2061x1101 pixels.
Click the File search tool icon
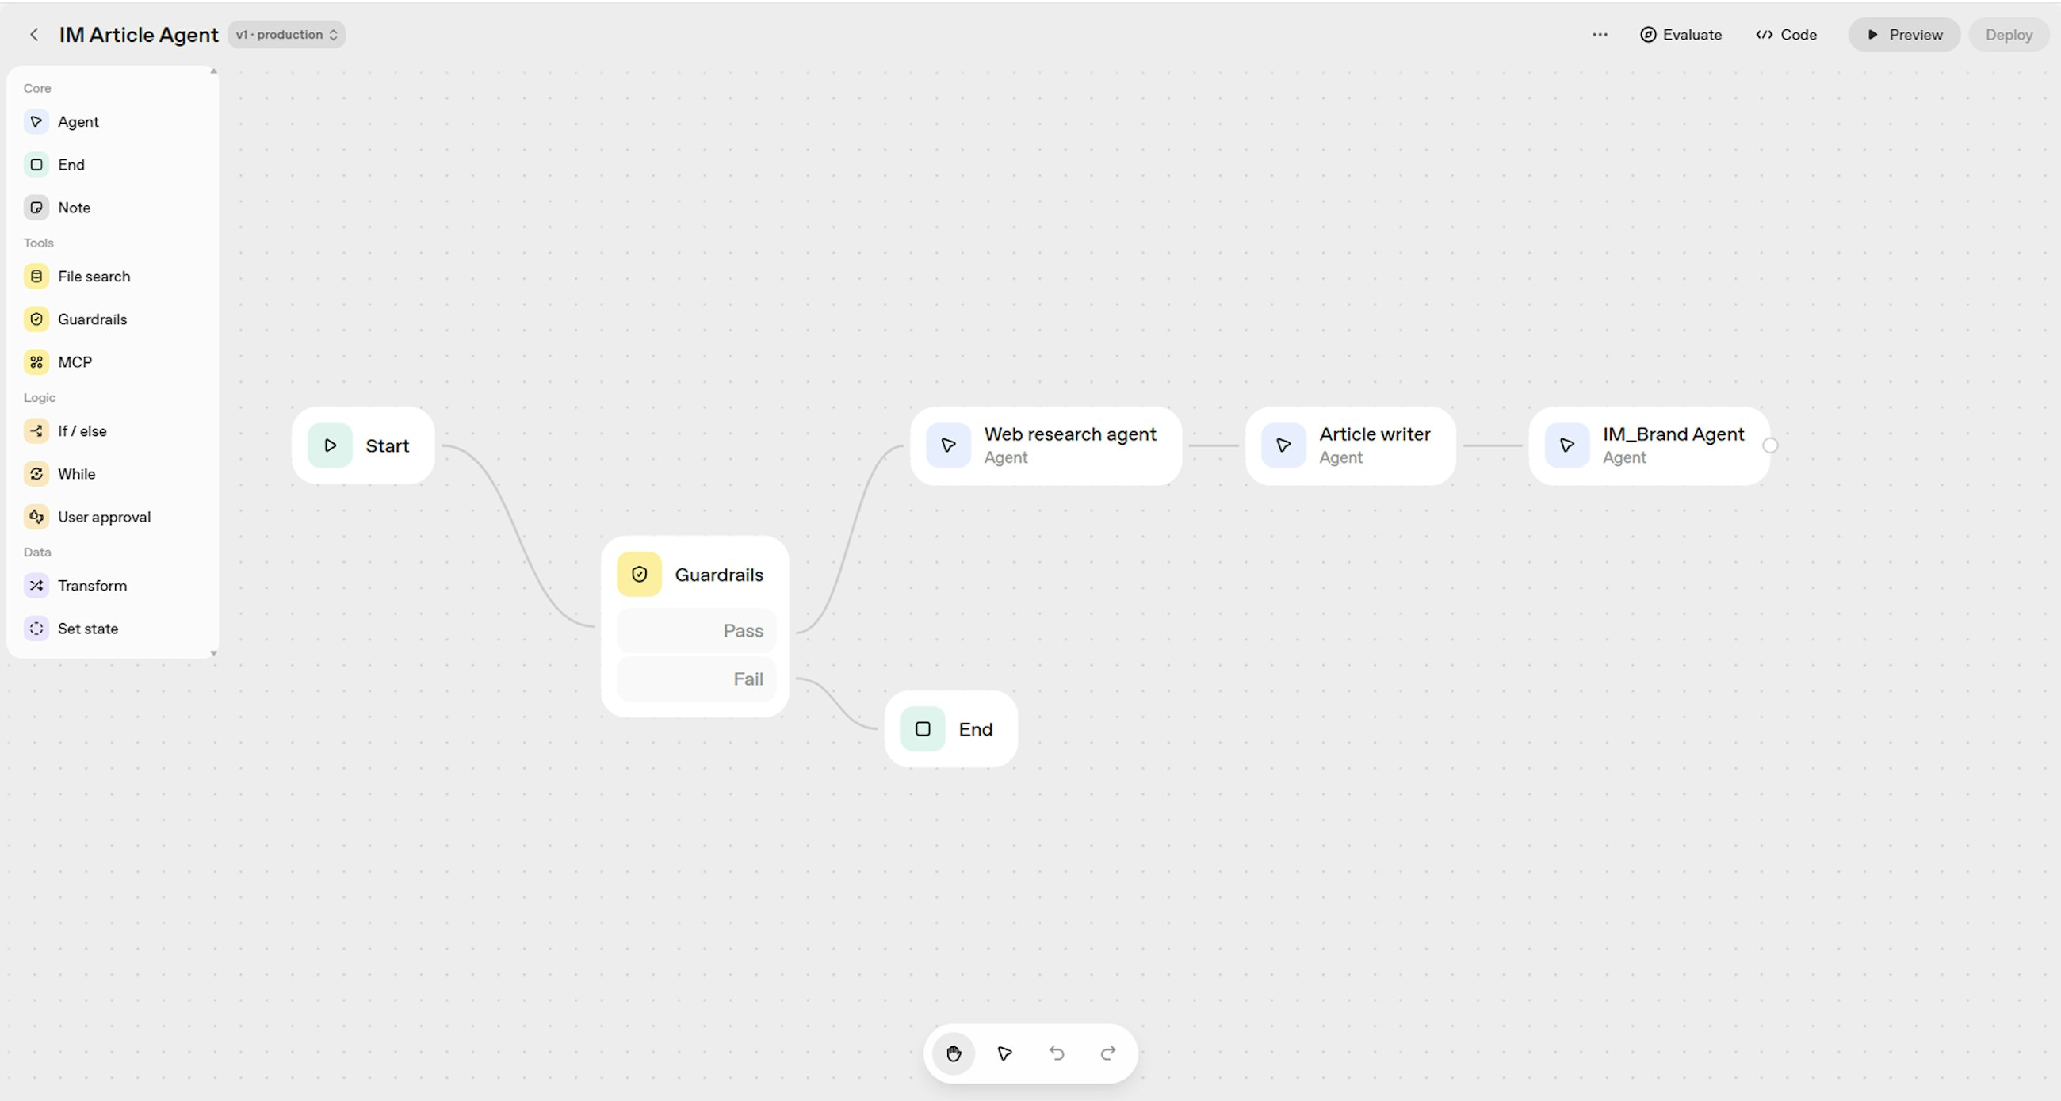pyautogui.click(x=36, y=277)
